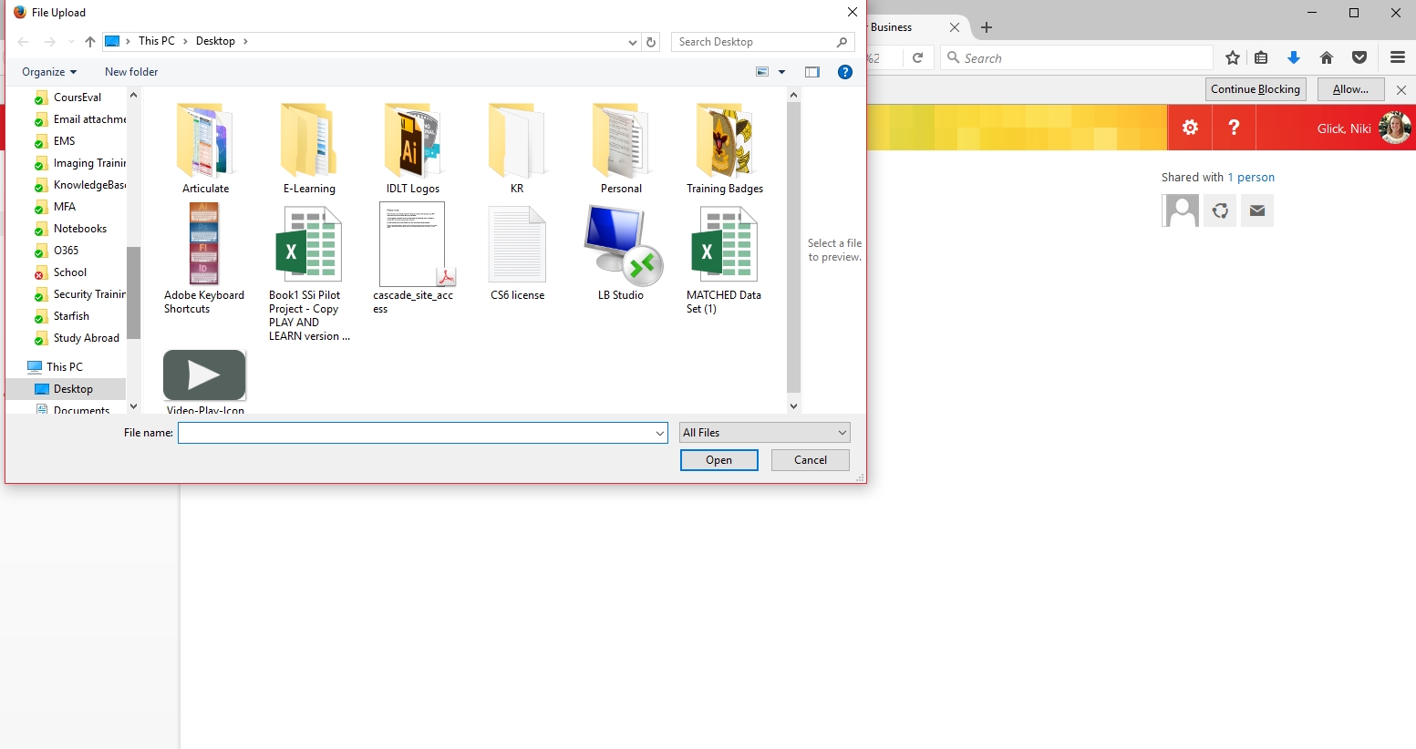Open the red settings gear icon
Viewport: 1416px width, 749px height.
[1190, 128]
